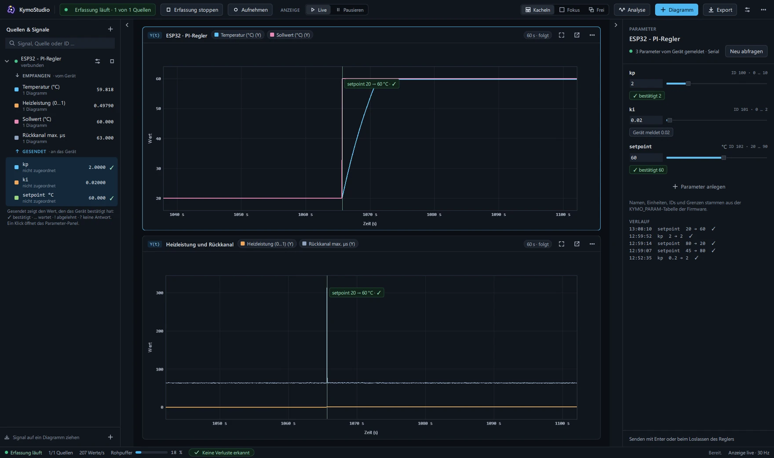Maximize the Heizleistung und Rückkanal chart
Screen dimensions: 774x458
click(x=562, y=244)
